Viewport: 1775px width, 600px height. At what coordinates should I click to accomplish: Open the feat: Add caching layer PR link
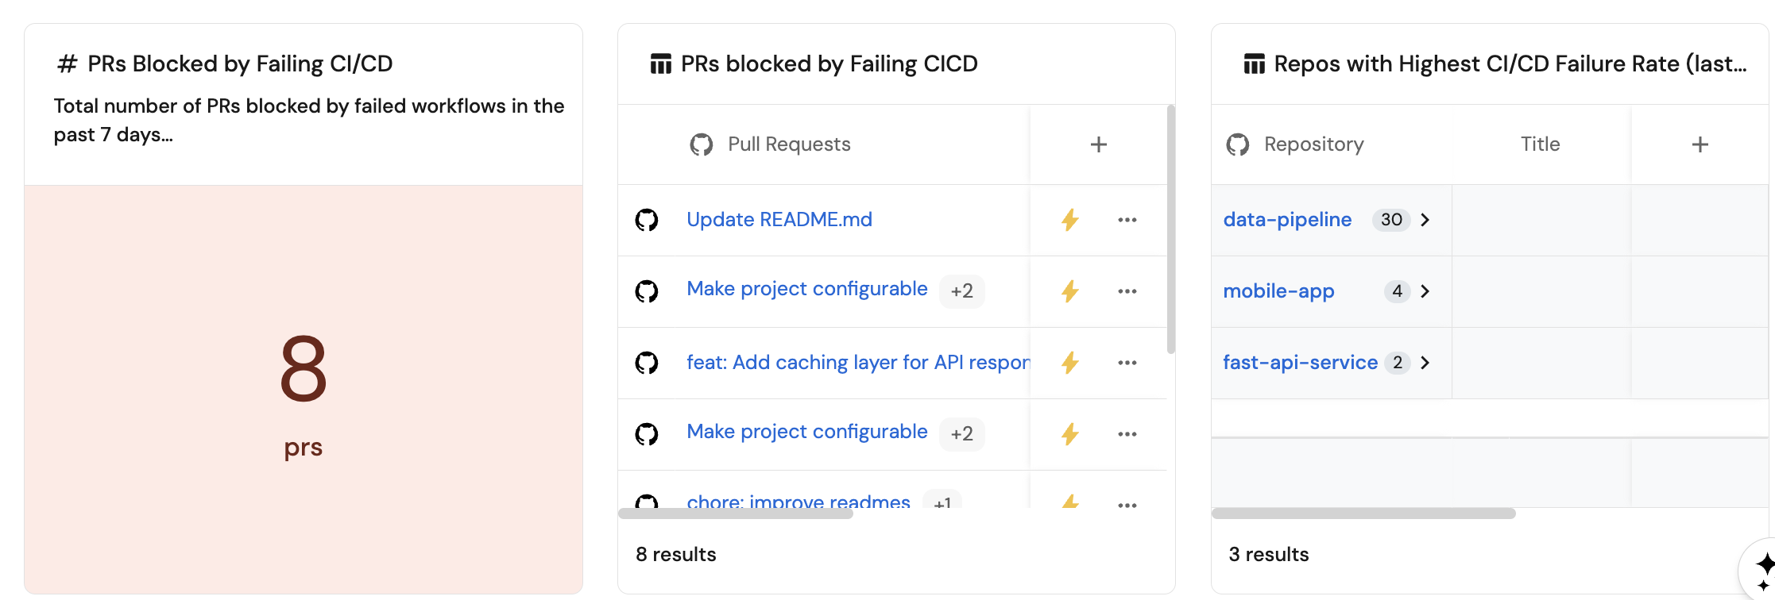tap(857, 363)
